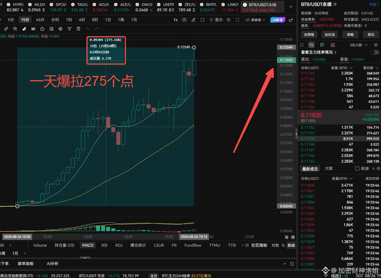Click the share chart icon
381x278 pixels.
tap(291, 20)
